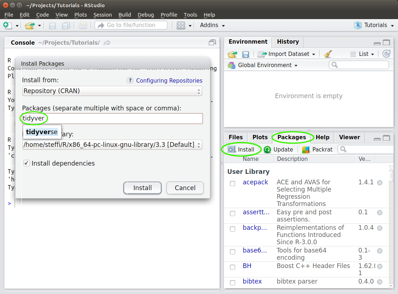This screenshot has height=294, width=398.
Task: Click the view working directory arrow icon
Action: click(107, 43)
